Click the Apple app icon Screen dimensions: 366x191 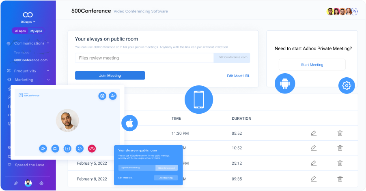click(129, 123)
